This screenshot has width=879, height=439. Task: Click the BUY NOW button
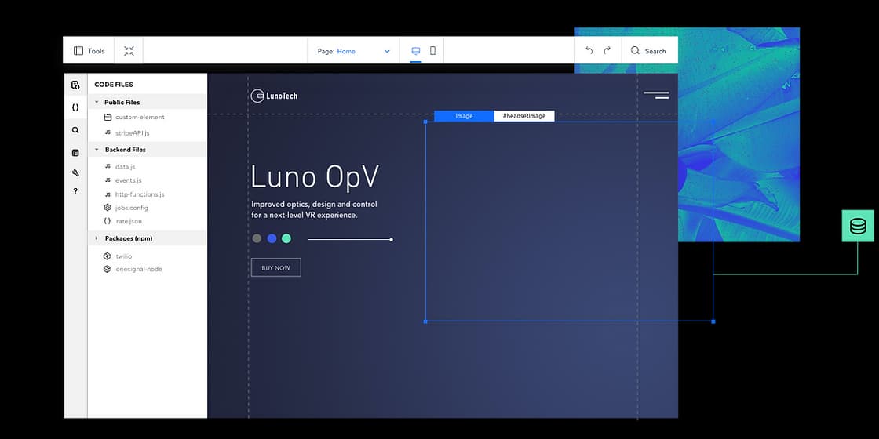tap(275, 268)
